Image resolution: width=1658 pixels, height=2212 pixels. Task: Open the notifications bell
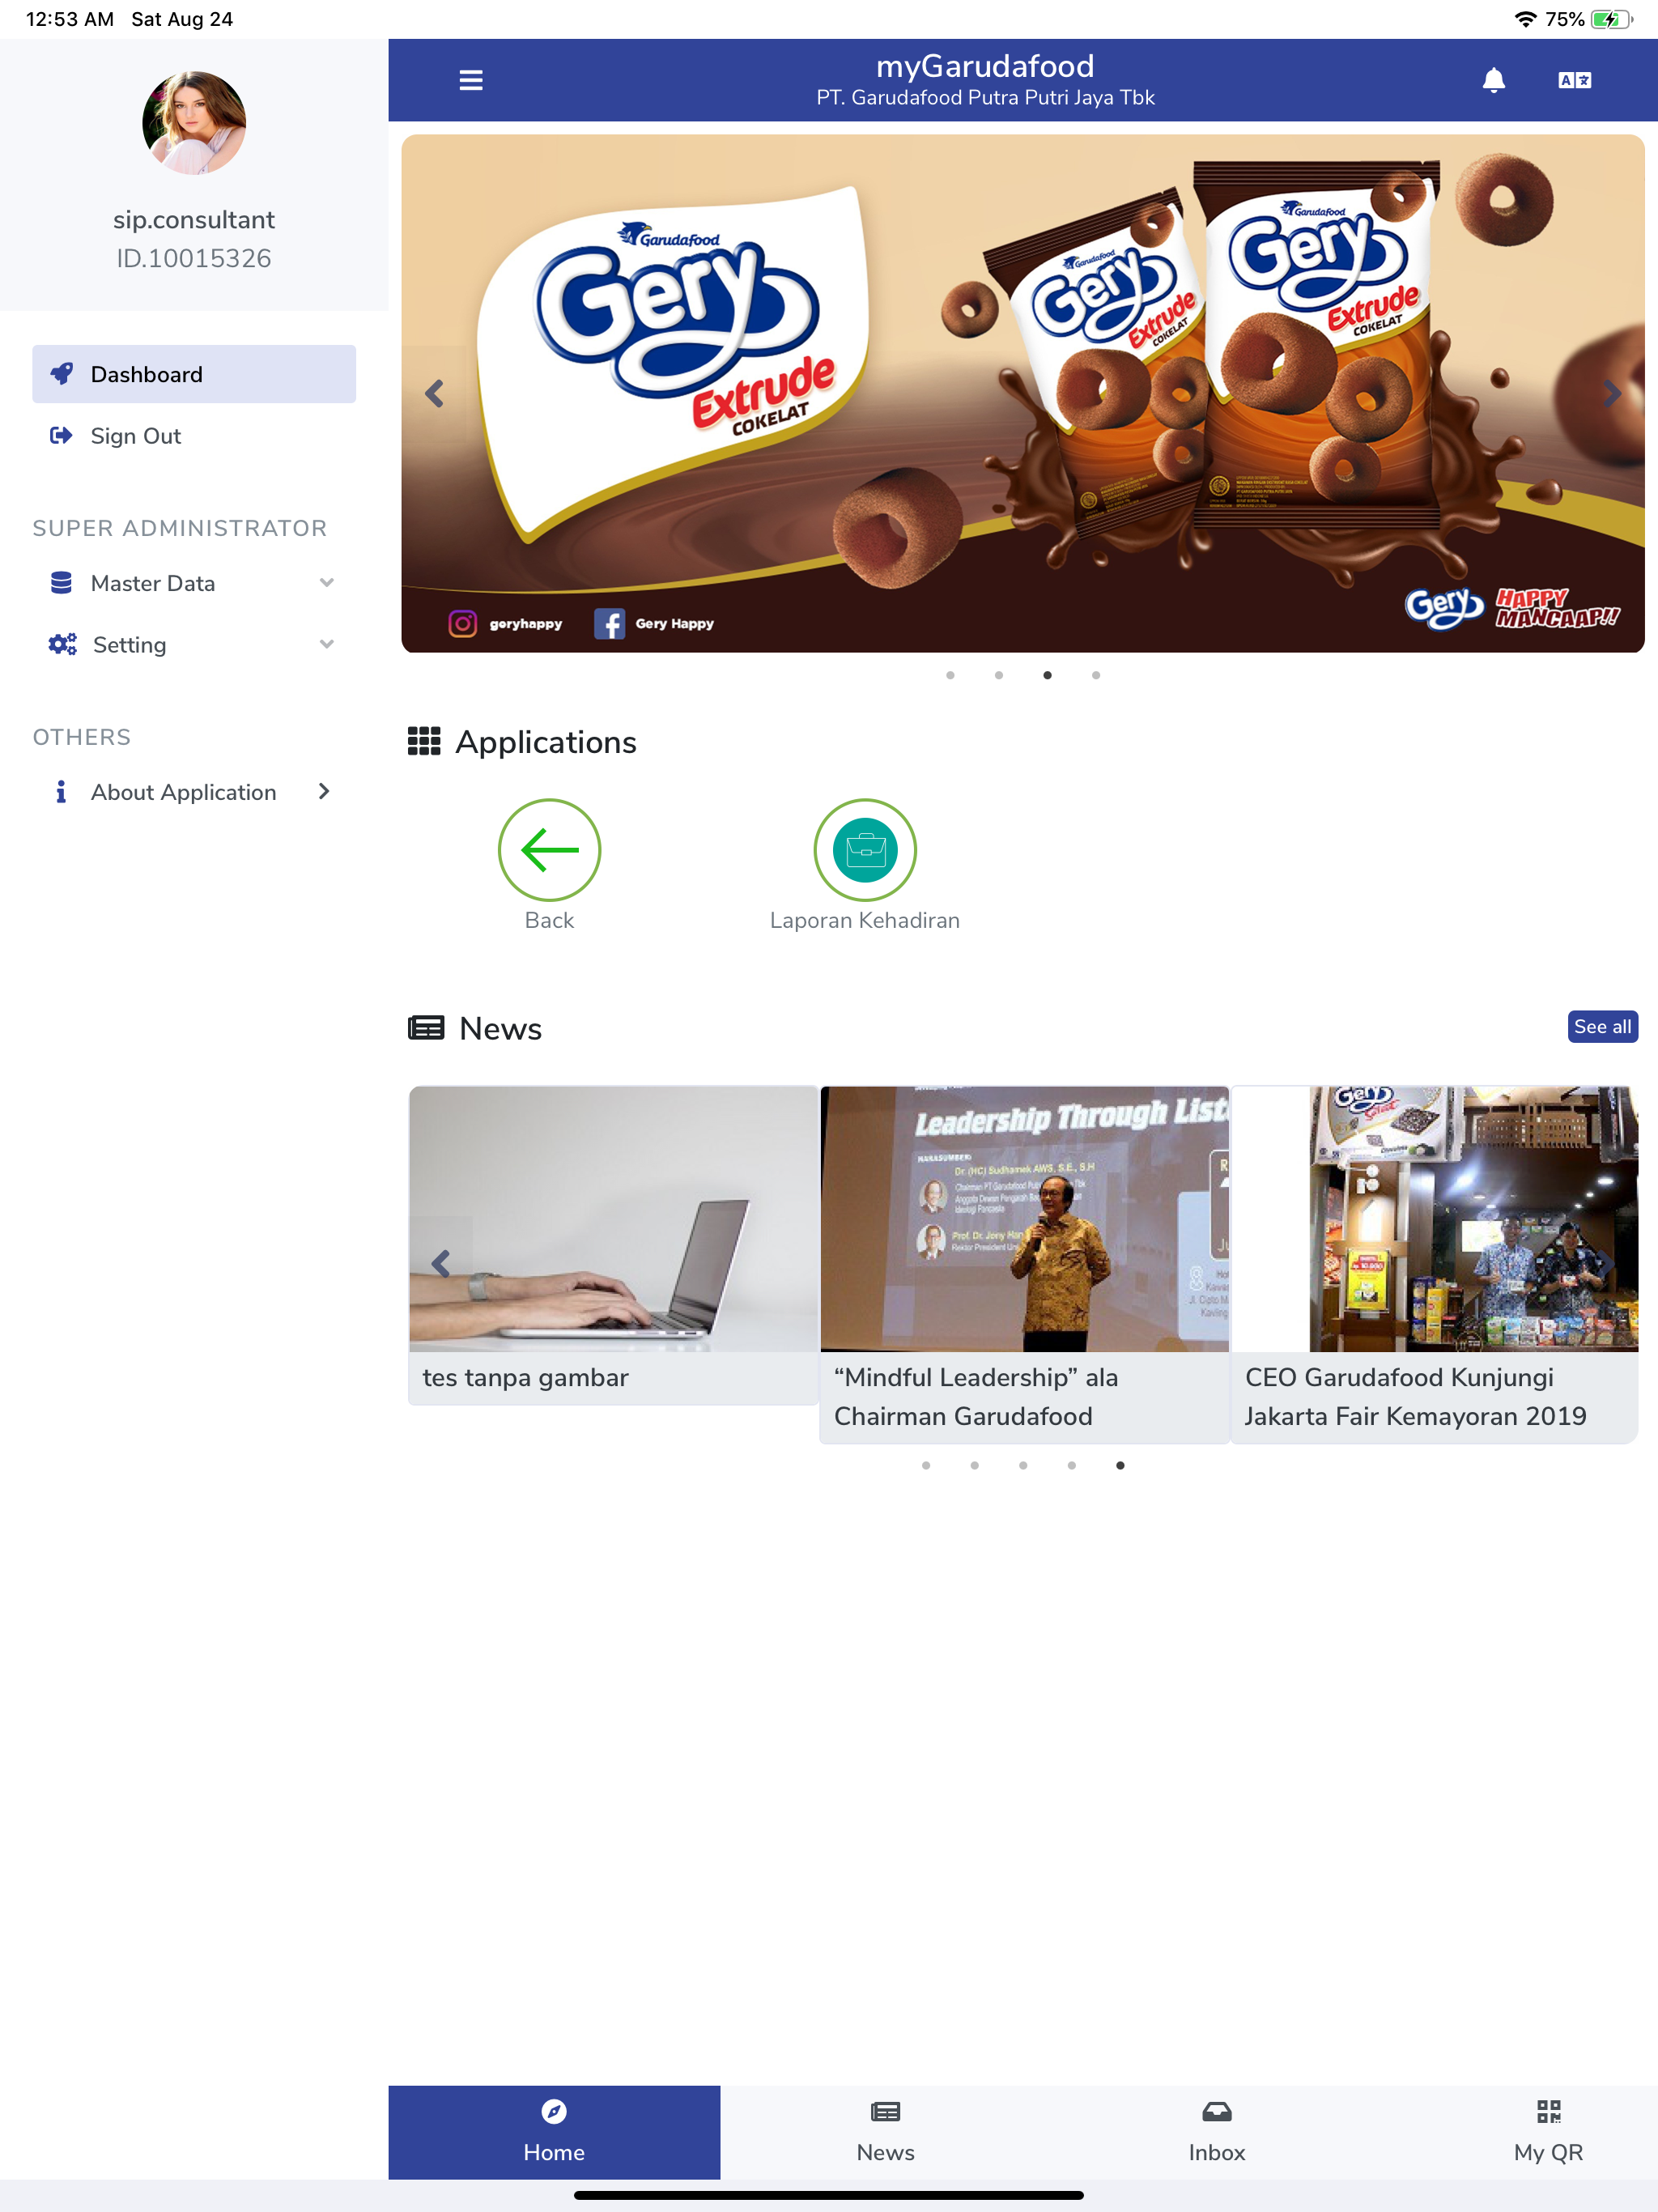[1493, 80]
